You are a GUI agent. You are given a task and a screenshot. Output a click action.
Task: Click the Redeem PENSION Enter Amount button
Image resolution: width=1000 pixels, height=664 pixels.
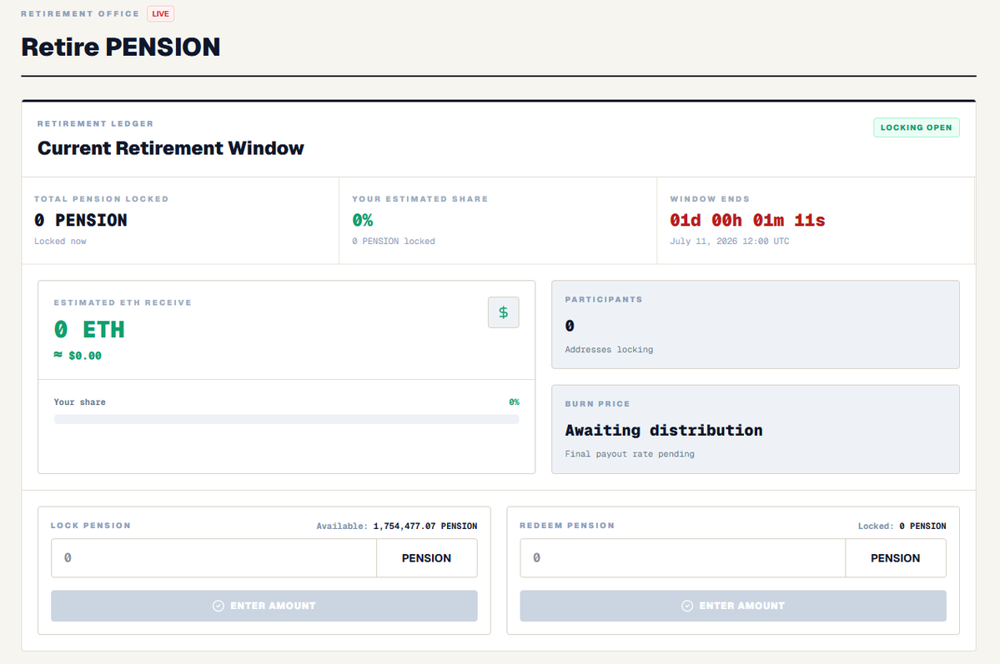click(733, 606)
